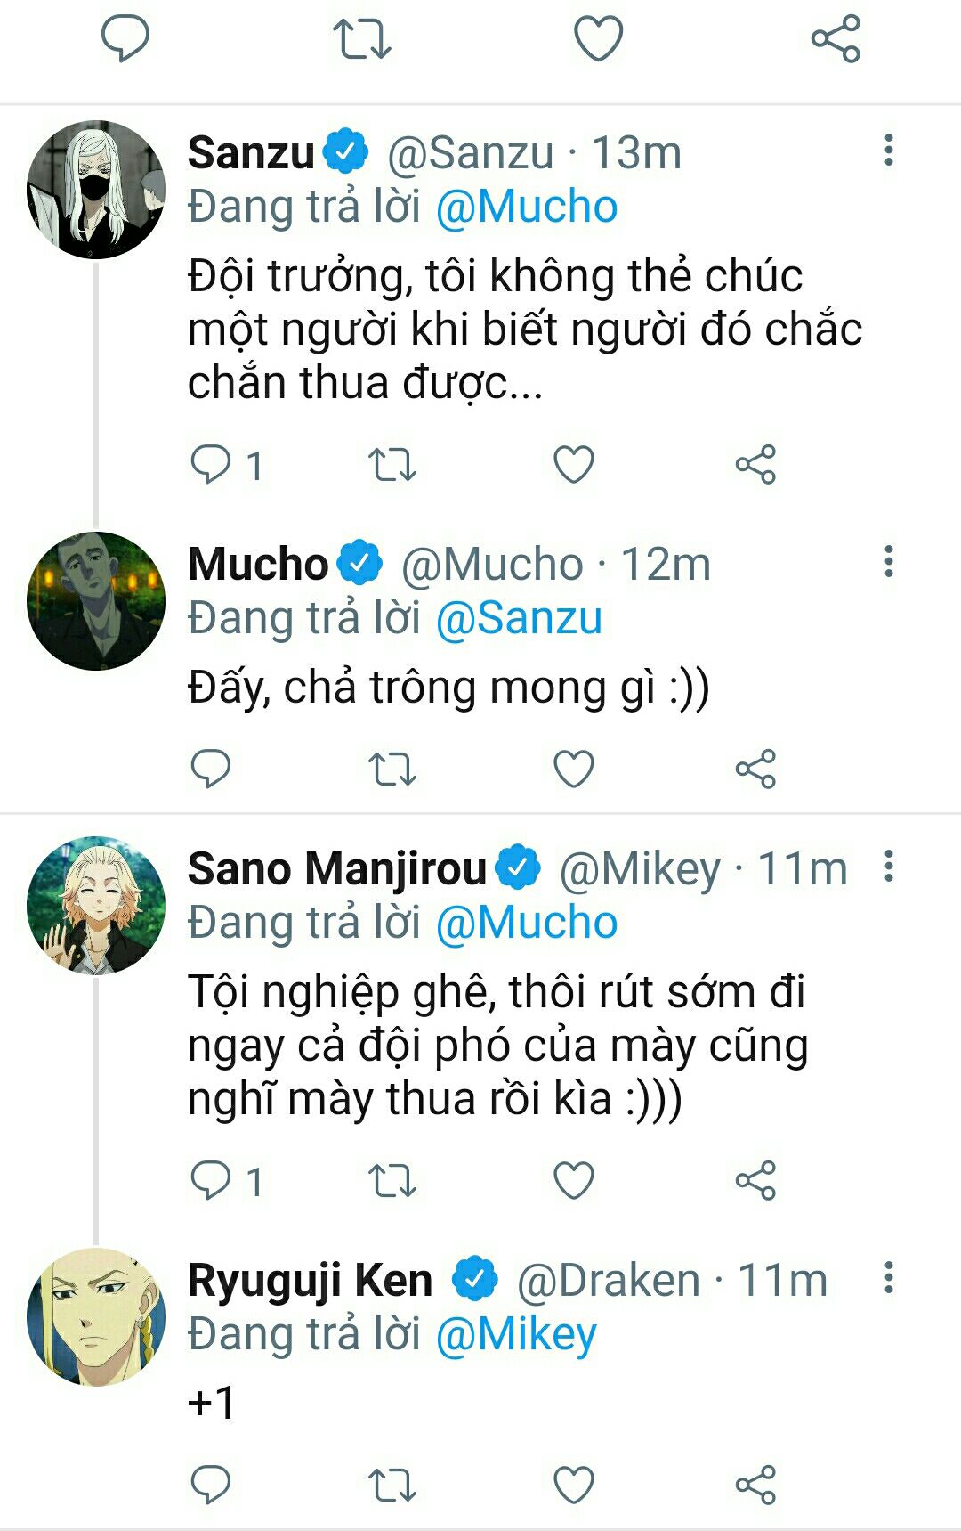Tap the top share icon

point(836,39)
